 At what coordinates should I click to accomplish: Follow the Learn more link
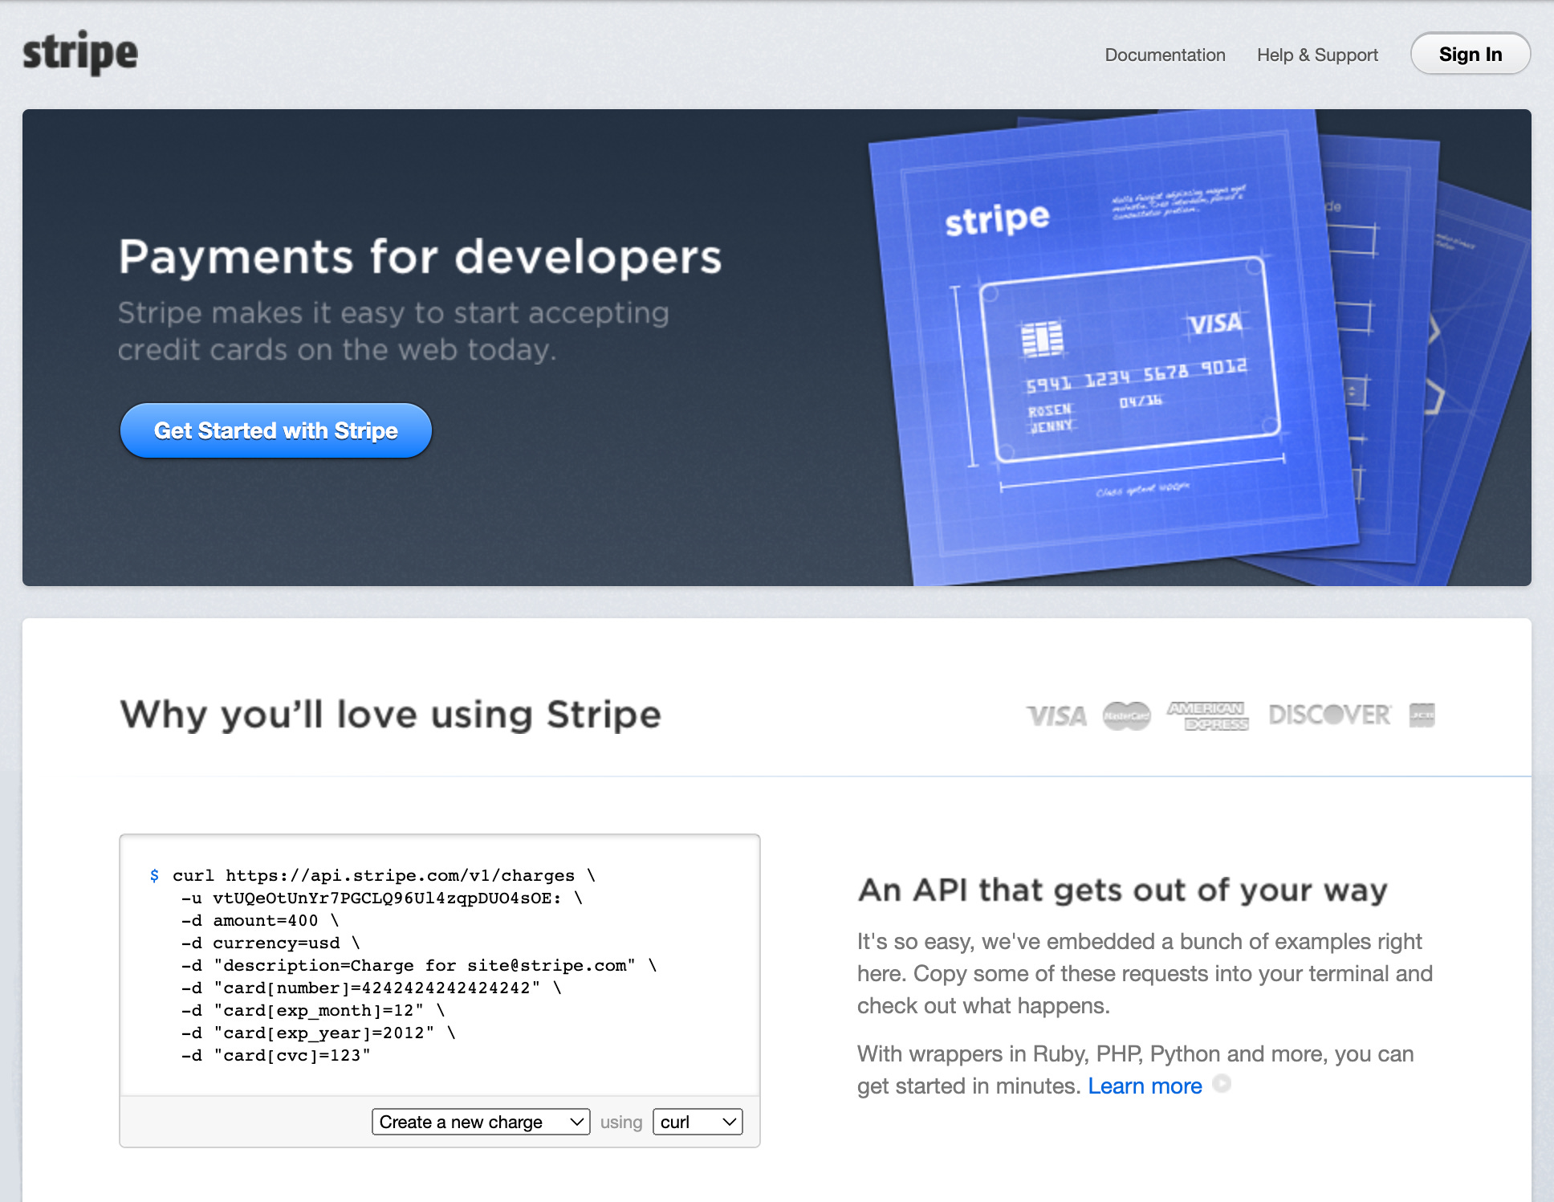(x=1145, y=1086)
